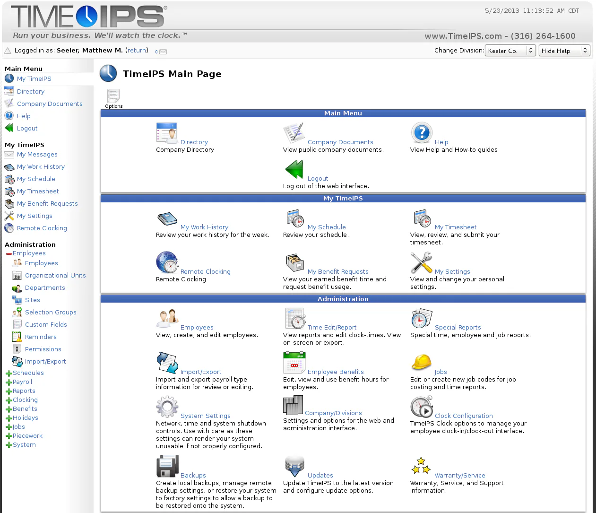Image resolution: width=596 pixels, height=513 pixels.
Task: Click the Options icon below the page title
Action: (x=113, y=96)
